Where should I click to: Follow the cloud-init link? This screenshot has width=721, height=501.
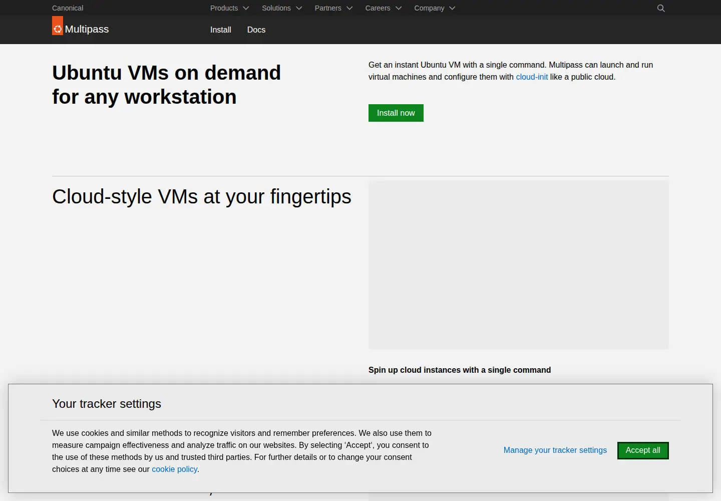[532, 77]
